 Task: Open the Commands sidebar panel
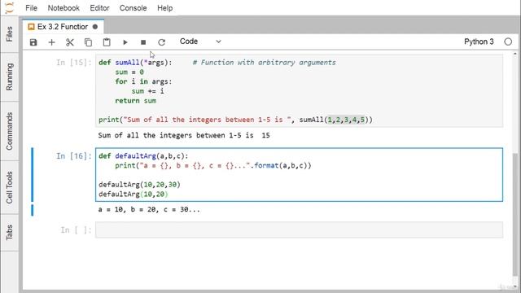(9, 131)
